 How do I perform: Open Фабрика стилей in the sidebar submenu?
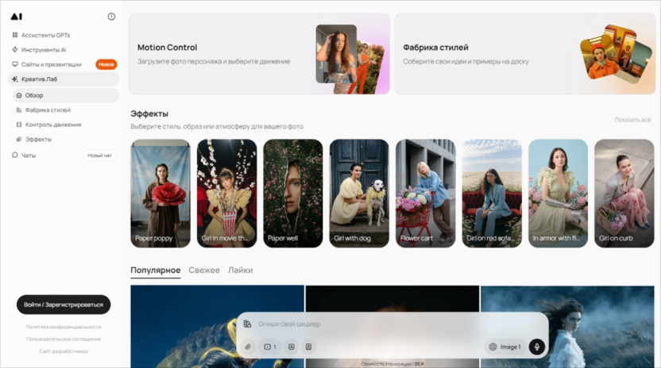48,110
